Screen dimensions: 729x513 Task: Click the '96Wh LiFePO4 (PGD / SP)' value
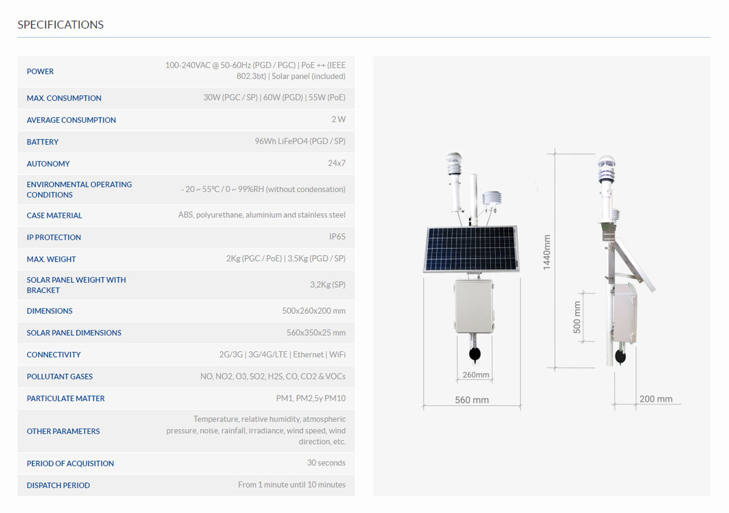(300, 141)
